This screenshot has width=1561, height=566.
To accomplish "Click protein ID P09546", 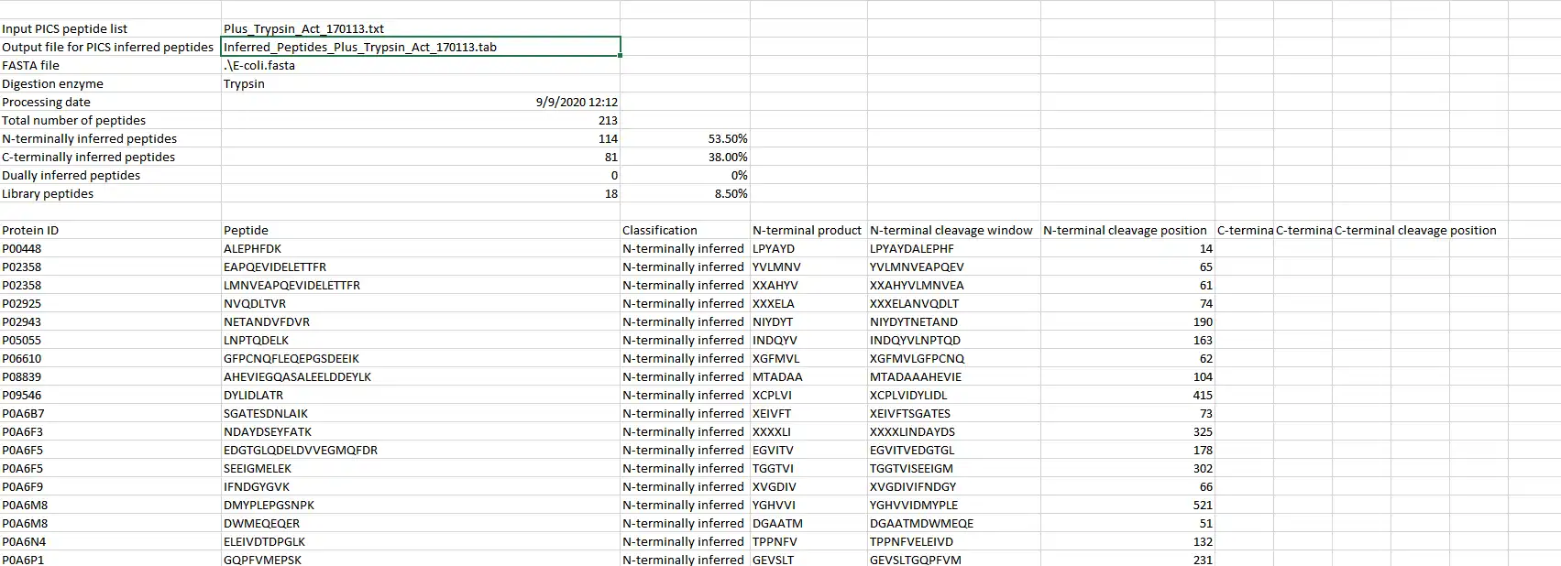I will [x=111, y=395].
